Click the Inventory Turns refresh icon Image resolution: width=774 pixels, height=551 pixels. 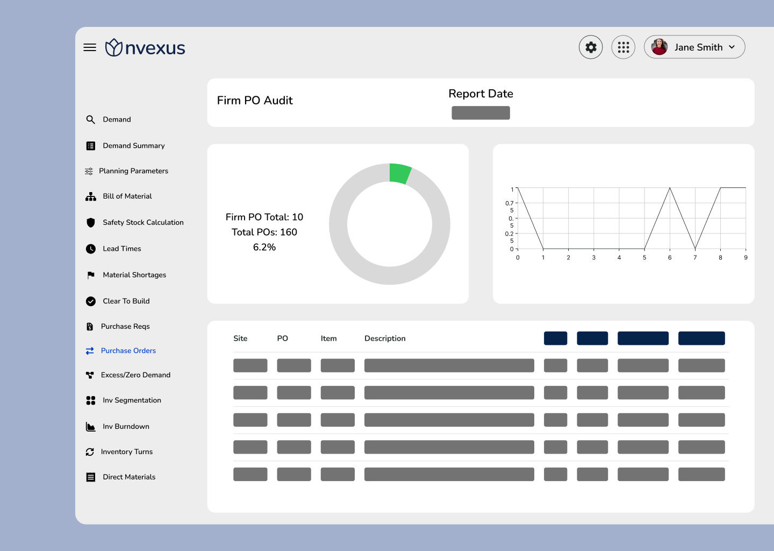[x=90, y=452]
